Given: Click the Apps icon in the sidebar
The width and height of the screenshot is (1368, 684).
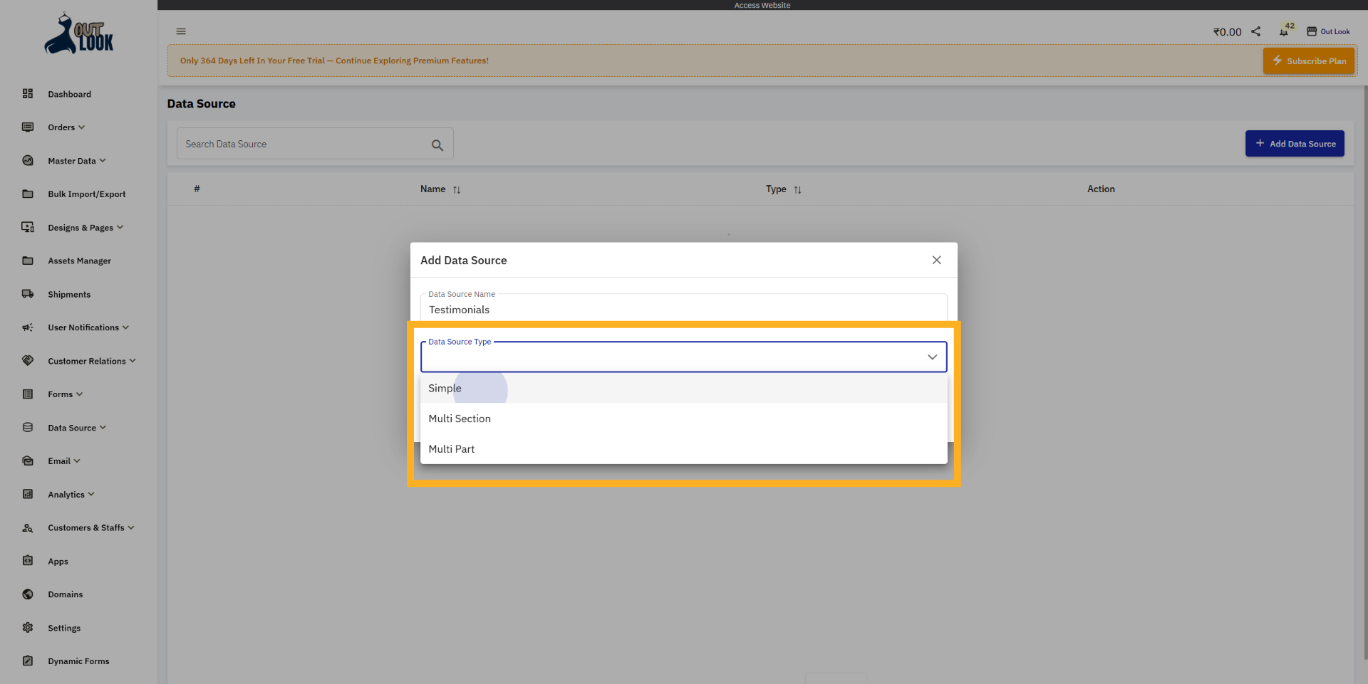Looking at the screenshot, I should click(27, 561).
